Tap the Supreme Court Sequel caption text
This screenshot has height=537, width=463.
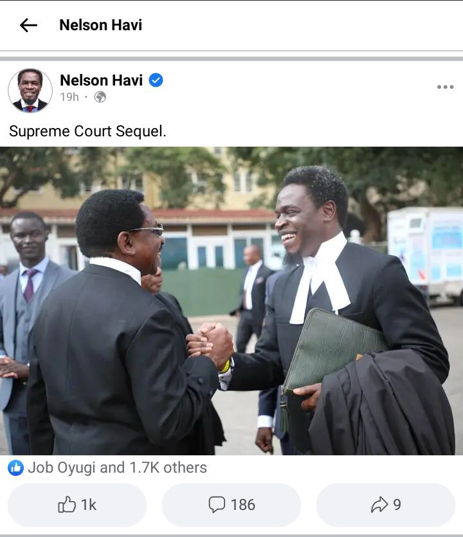[87, 131]
